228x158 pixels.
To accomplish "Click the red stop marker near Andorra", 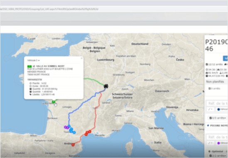I will pos(73,145).
